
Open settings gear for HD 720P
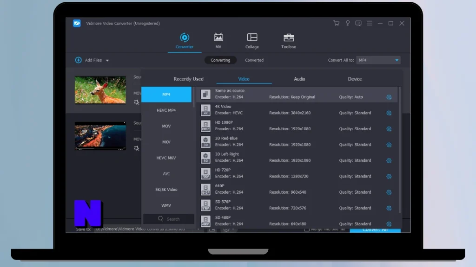pyautogui.click(x=389, y=177)
